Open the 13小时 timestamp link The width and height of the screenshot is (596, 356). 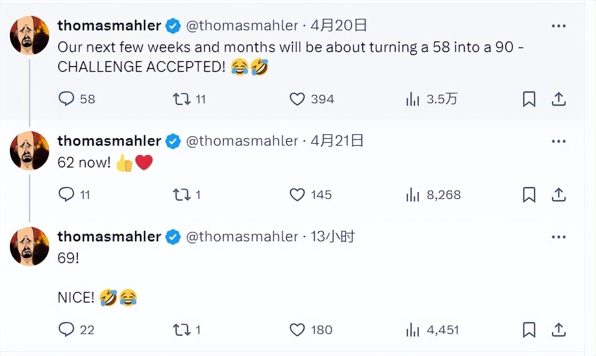tap(333, 237)
